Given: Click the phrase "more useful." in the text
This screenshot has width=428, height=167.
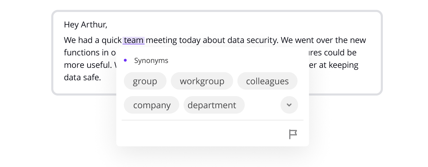Looking at the screenshot, I should coord(88,65).
